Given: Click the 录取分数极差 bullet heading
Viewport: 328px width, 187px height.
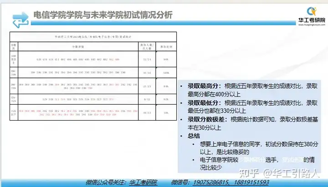Looking at the screenshot, I should point(207,120).
